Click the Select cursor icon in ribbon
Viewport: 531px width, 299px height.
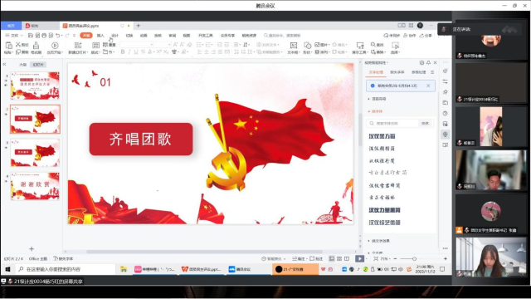395,46
